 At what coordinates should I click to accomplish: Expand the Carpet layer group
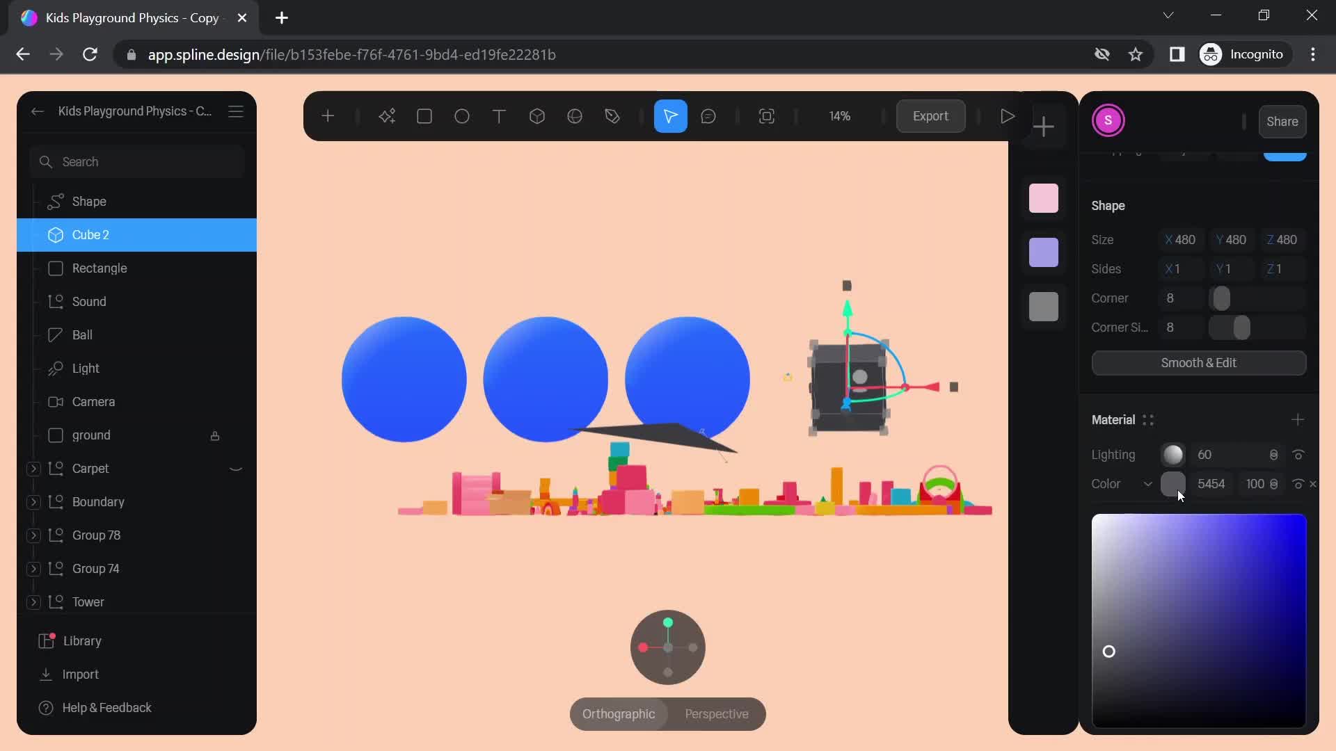(x=33, y=469)
